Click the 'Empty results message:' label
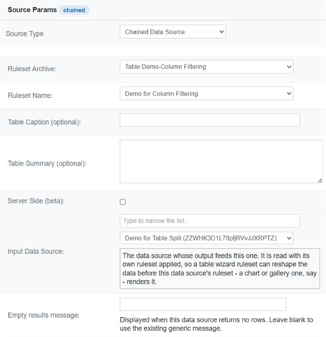Viewport: 326px width, 337px height. pos(44,315)
